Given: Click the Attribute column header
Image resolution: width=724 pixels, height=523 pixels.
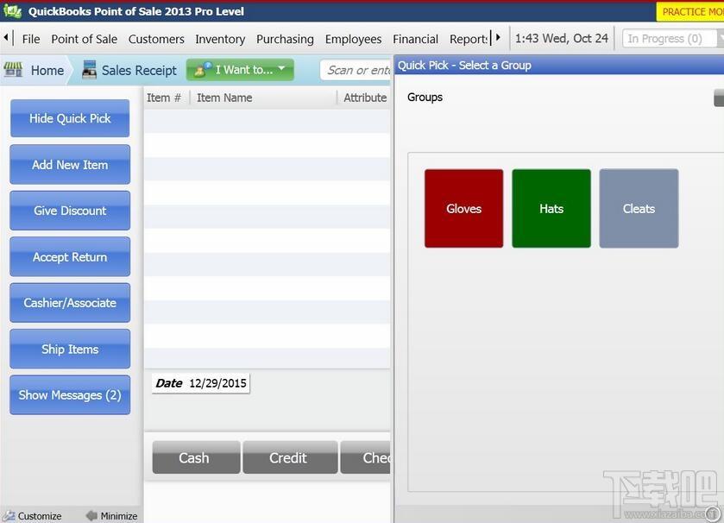Looking at the screenshot, I should pos(365,98).
